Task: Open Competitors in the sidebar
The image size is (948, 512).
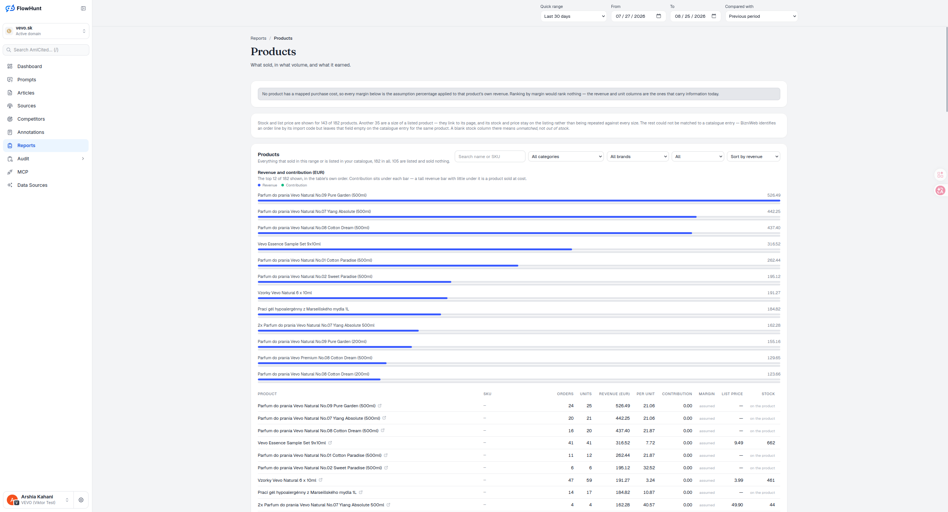Action: tap(46, 119)
